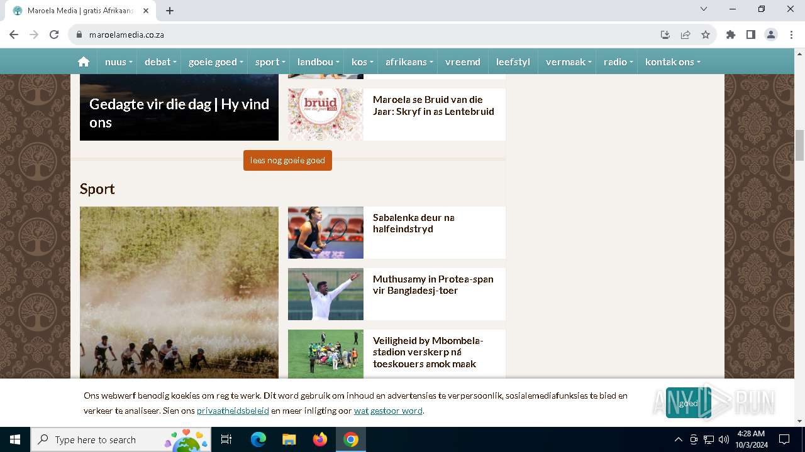The image size is (805, 452).
Task: Click Sabalenka tennis thumbnail
Action: [x=326, y=232]
